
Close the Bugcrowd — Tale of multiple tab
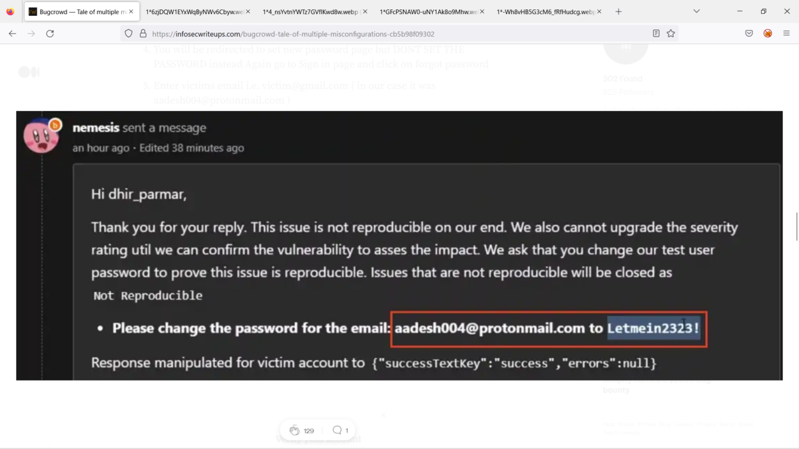131,11
